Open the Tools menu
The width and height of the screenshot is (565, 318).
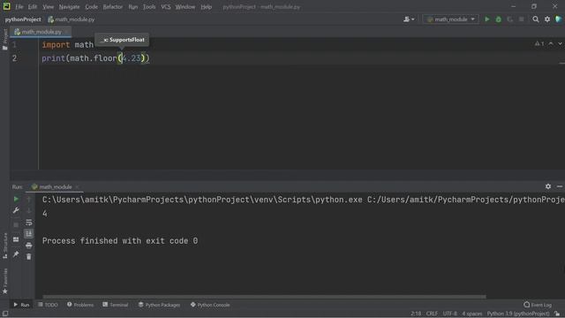pos(149,7)
